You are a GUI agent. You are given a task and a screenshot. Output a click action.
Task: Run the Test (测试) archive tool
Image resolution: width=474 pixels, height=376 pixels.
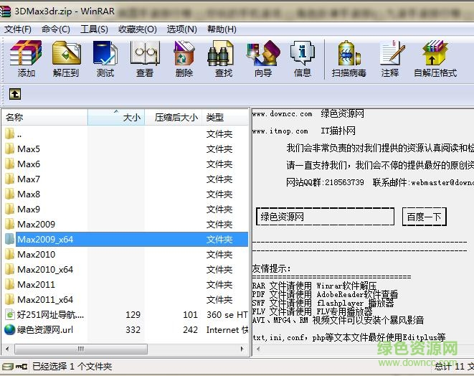[105, 53]
